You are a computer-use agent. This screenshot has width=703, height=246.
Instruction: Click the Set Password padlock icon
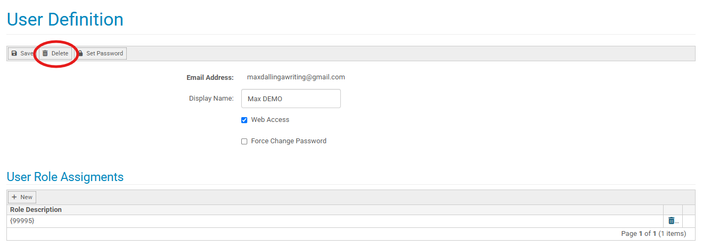[x=80, y=53]
